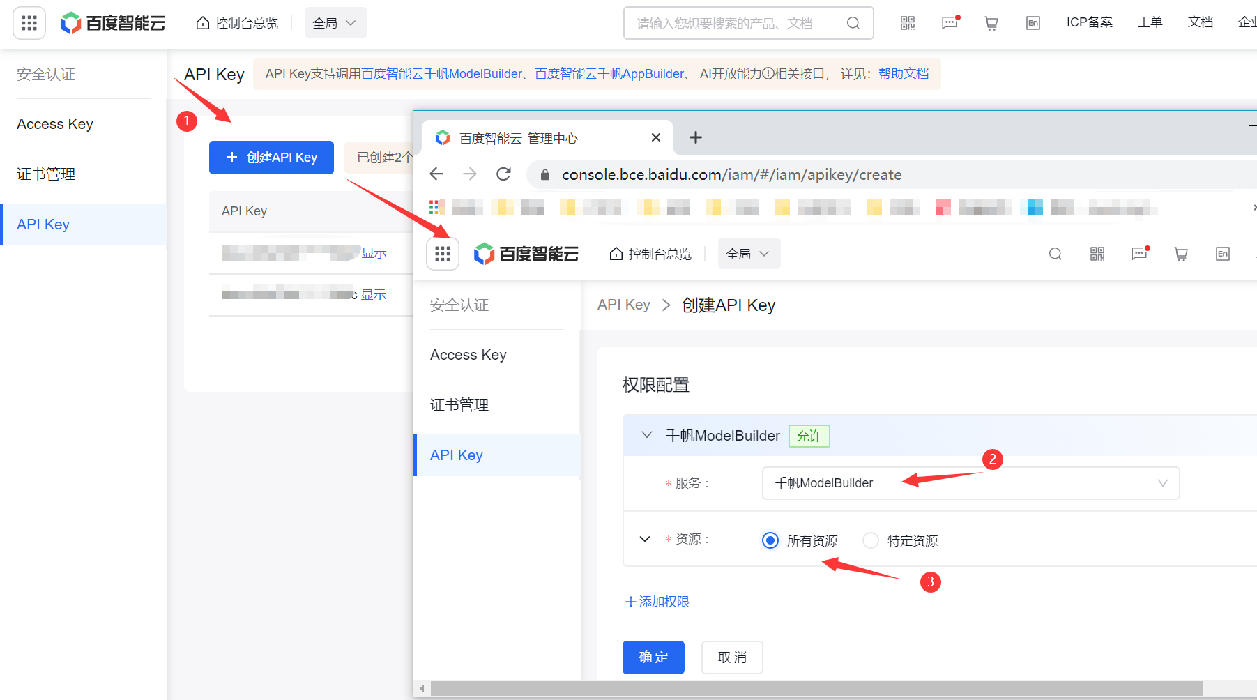Select API Key in back window sidebar
The image size is (1257, 700).
click(84, 225)
